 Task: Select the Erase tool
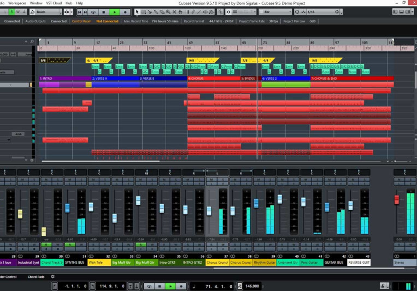coord(162,12)
